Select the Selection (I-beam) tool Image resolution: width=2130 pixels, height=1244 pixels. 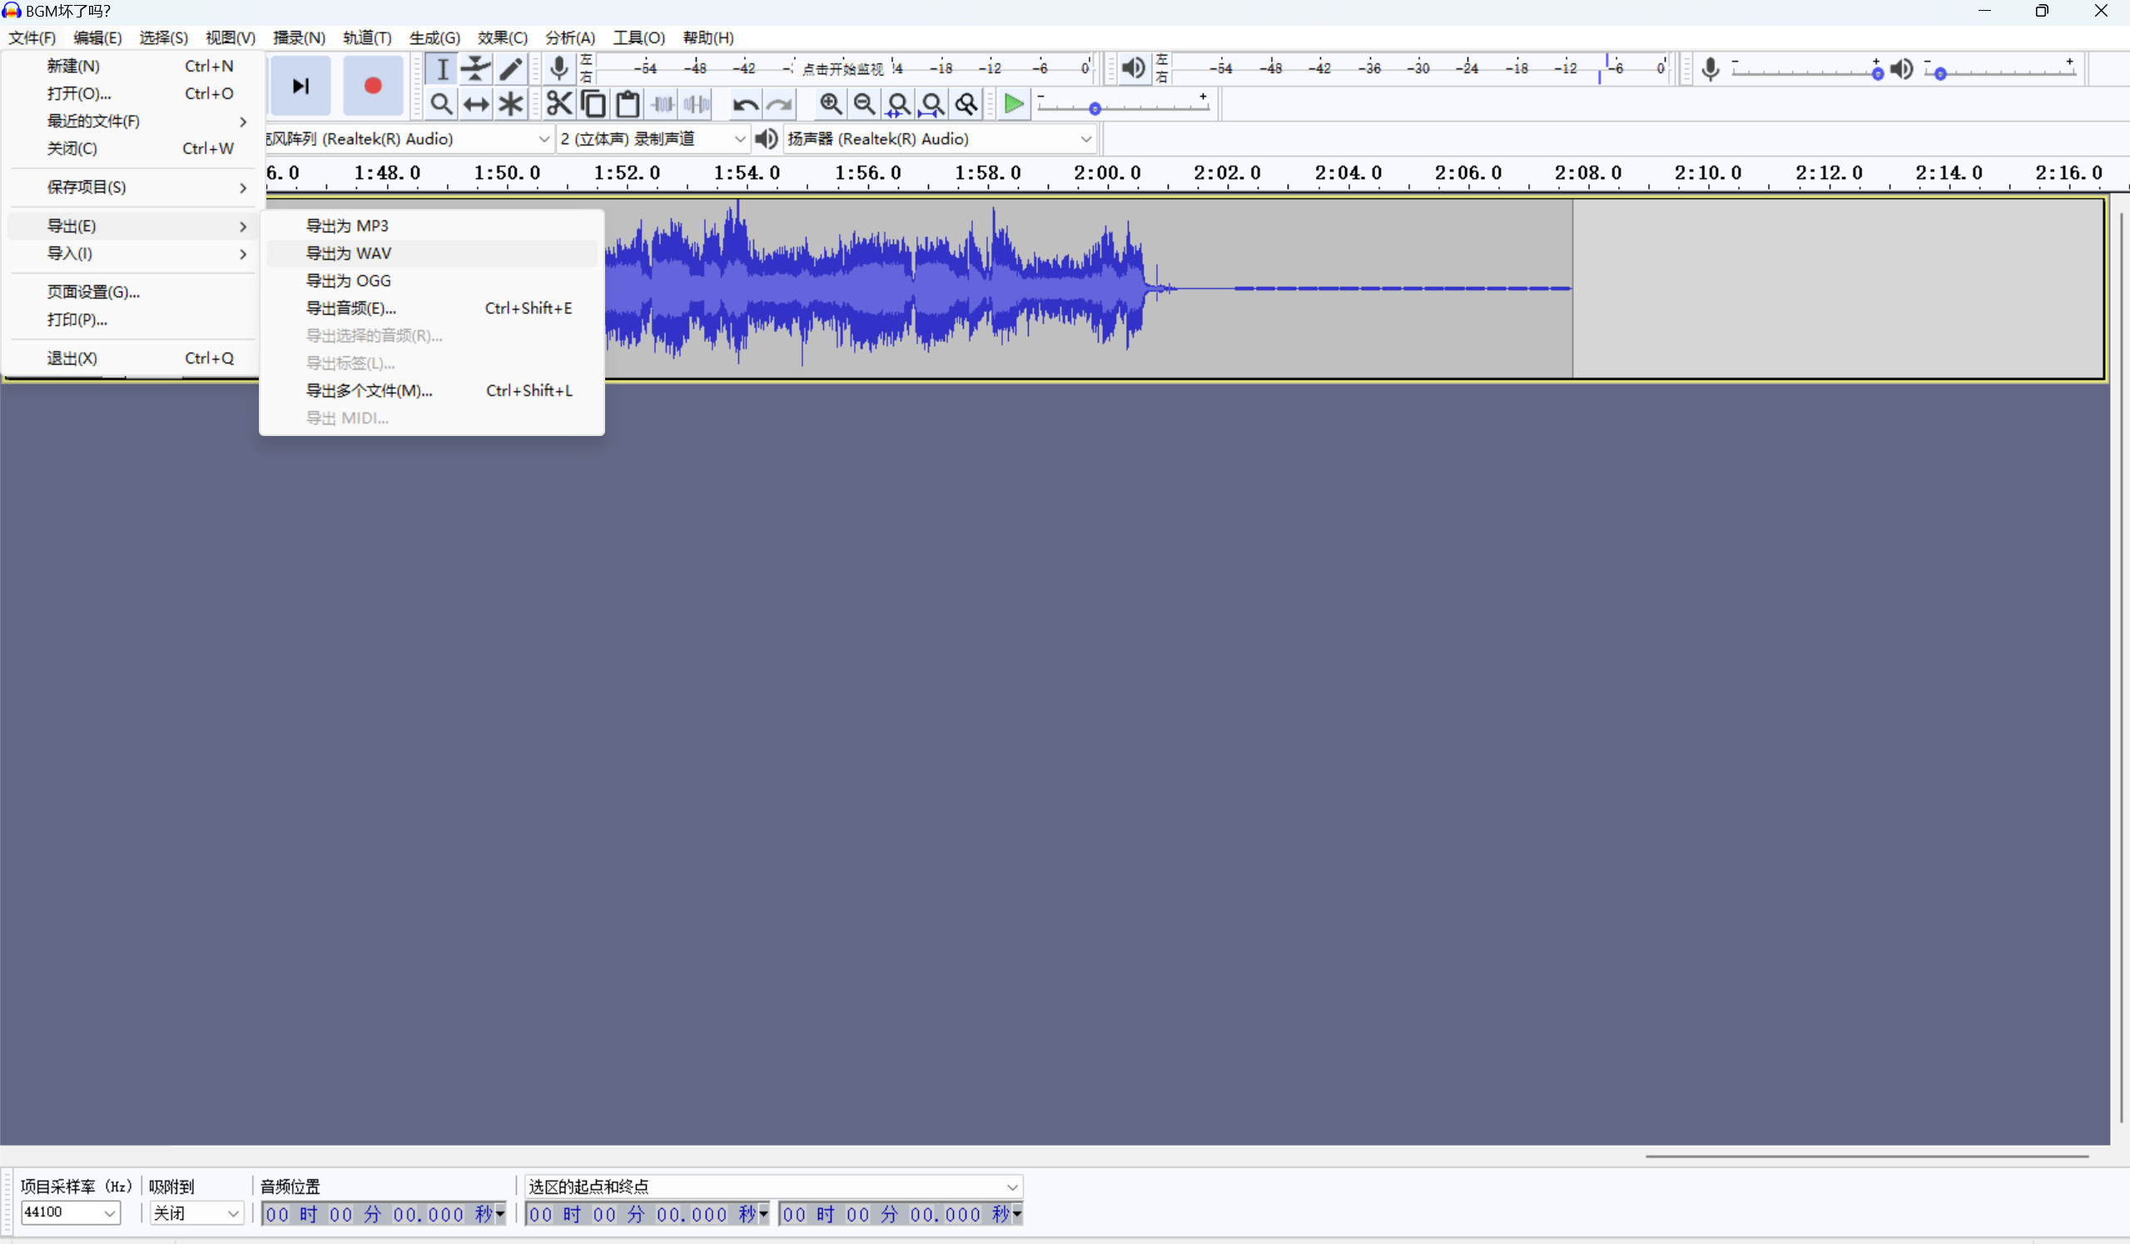[x=441, y=69]
